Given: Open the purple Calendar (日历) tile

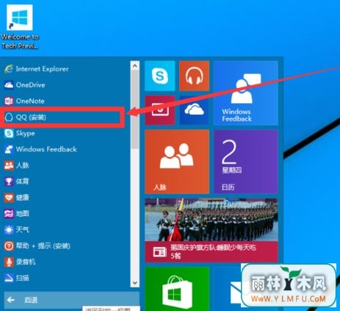Looking at the screenshot, I should click(246, 161).
